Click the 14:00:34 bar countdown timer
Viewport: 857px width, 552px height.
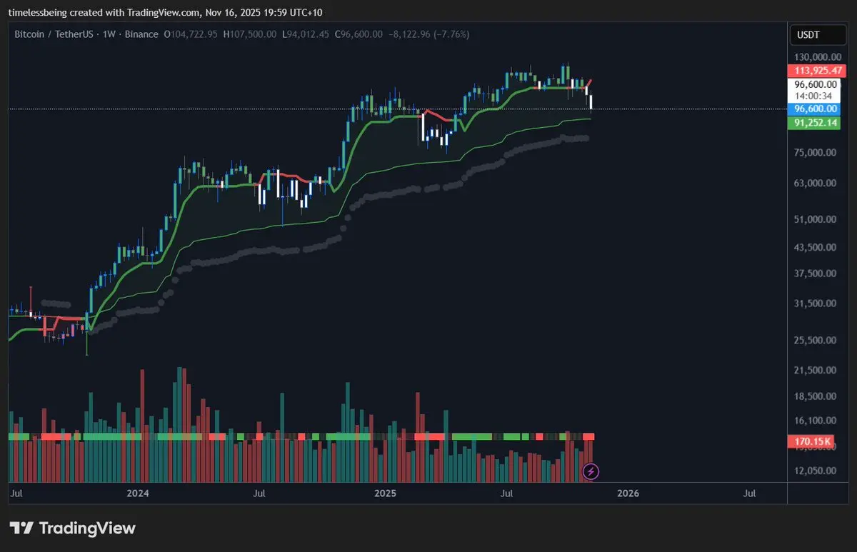point(815,95)
